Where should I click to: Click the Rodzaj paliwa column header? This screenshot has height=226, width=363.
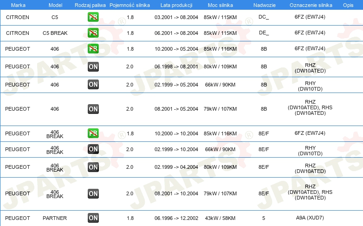pos(90,5)
